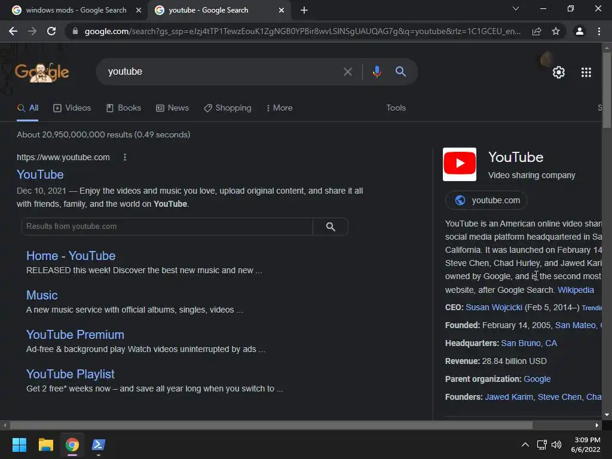
Task: Open volume control in tray
Action: point(556,445)
